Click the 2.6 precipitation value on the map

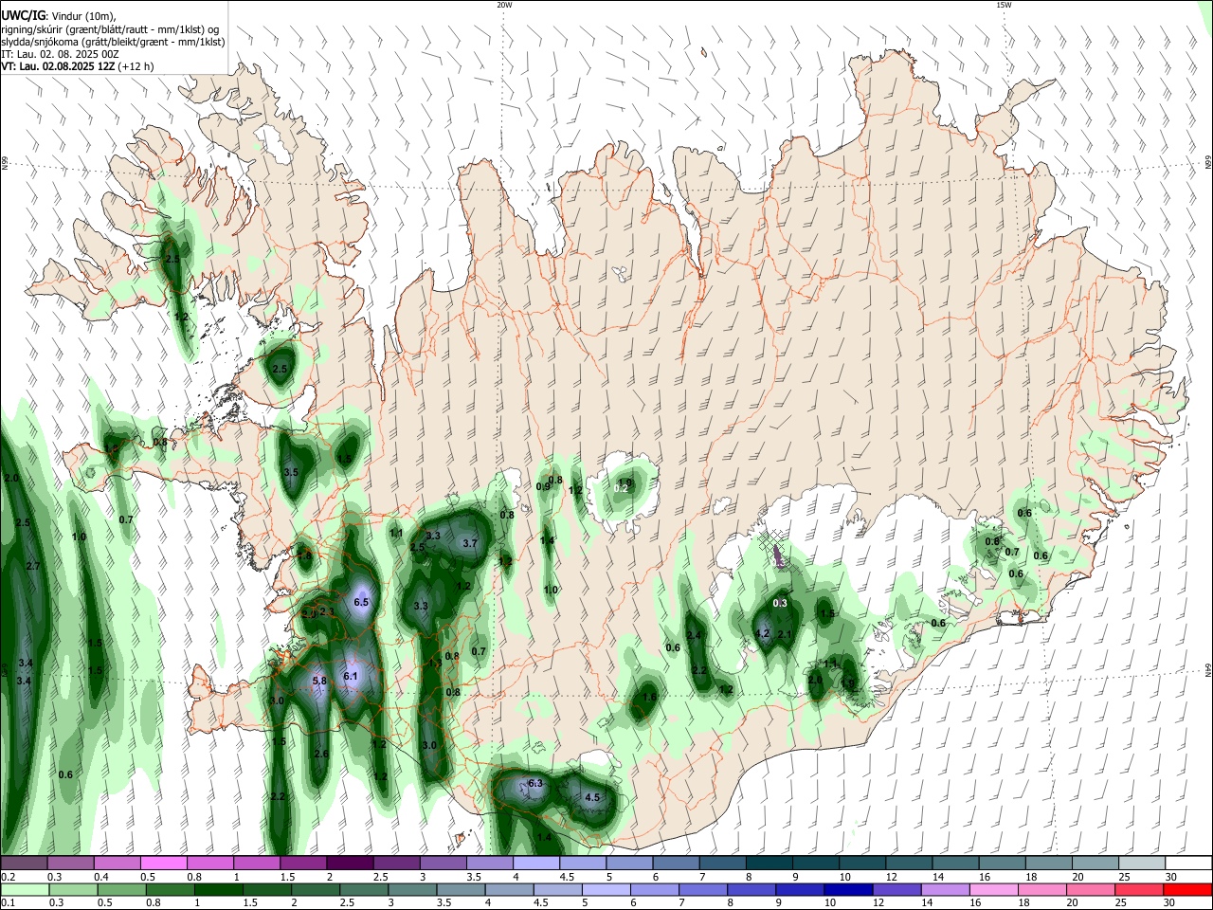pos(321,754)
